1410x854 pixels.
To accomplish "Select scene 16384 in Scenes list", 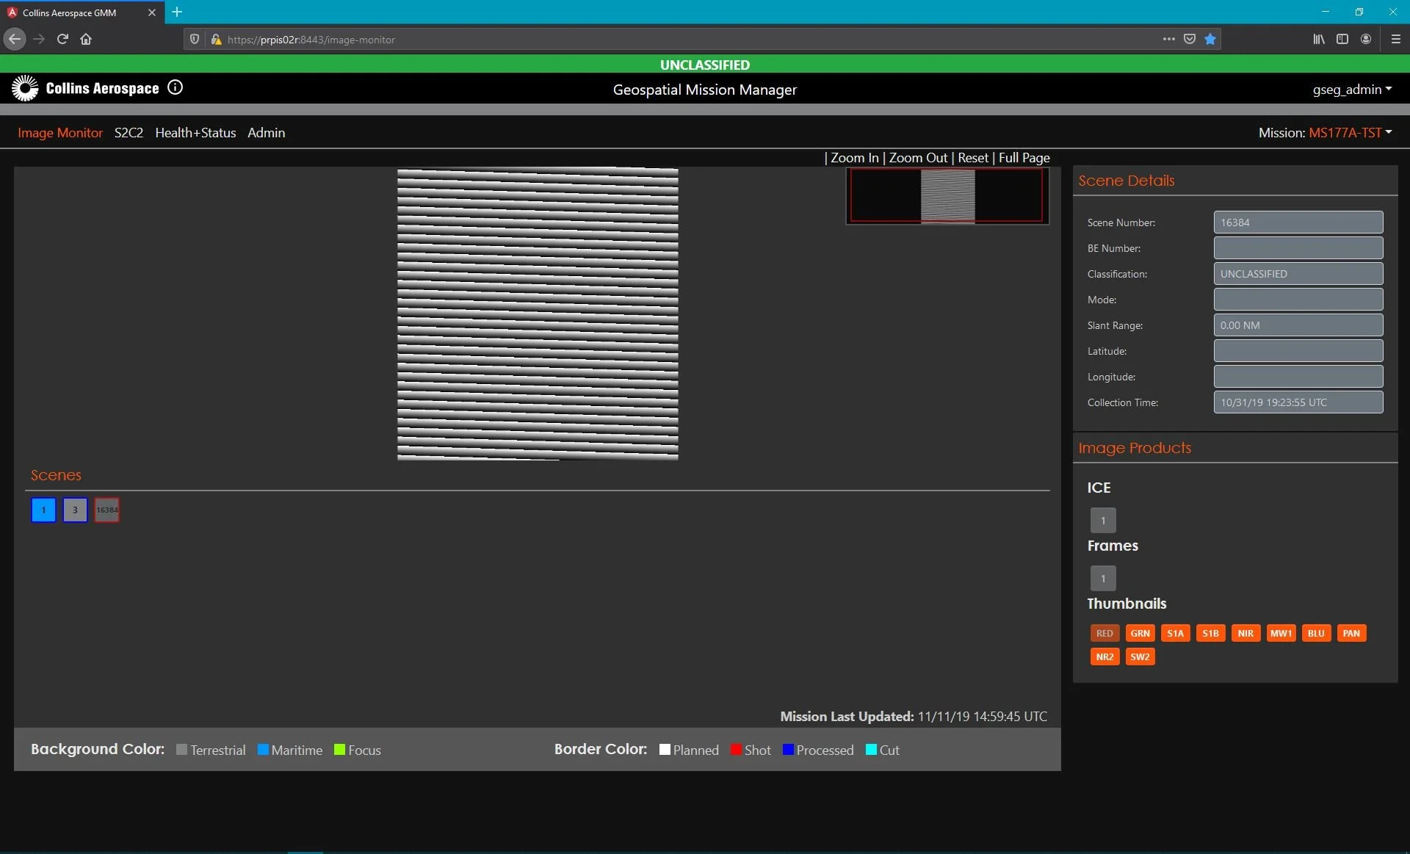I will click(x=106, y=510).
